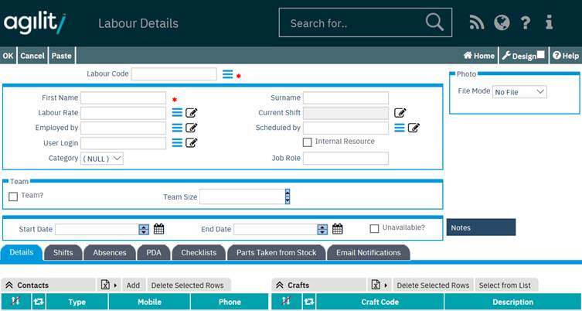
Task: Click the information icon in header
Action: click(549, 23)
